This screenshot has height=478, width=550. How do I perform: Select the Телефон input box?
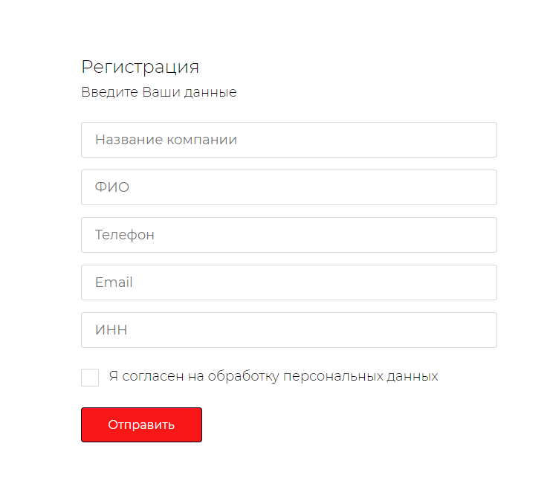pos(288,235)
